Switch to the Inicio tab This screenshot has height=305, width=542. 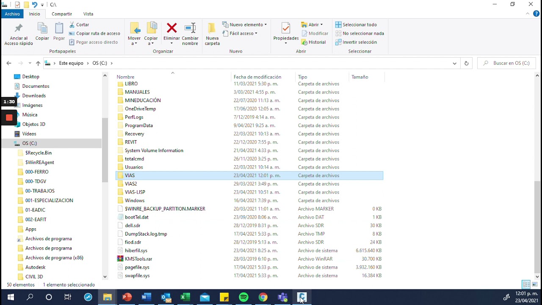[35, 14]
